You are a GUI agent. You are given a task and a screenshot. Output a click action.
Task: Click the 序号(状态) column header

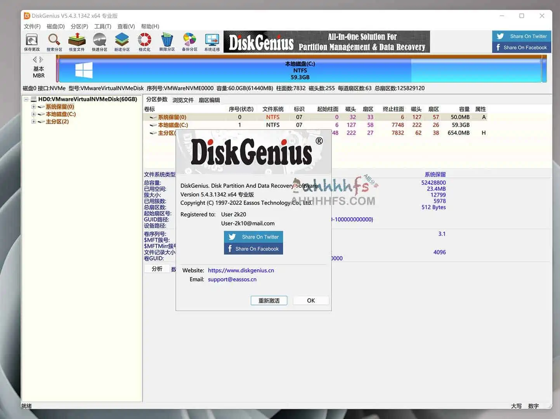241,109
